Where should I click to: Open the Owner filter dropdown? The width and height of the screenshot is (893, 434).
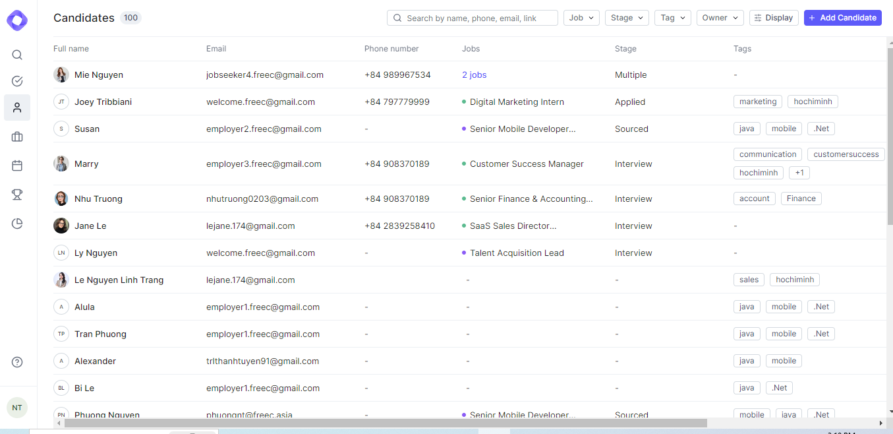pyautogui.click(x=720, y=18)
